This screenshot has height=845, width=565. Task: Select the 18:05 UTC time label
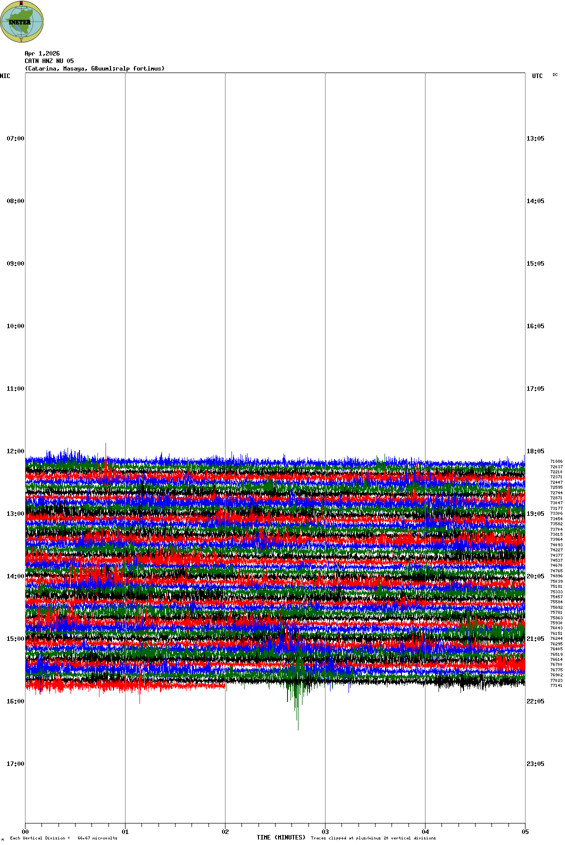click(535, 451)
